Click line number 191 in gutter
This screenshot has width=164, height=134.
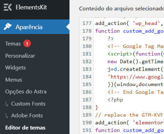pyautogui.click(x=87, y=130)
